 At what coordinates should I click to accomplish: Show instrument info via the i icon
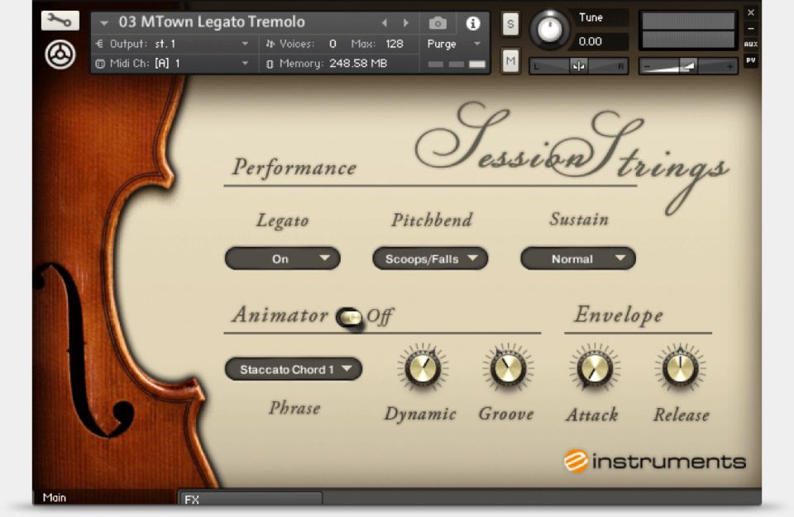point(473,23)
